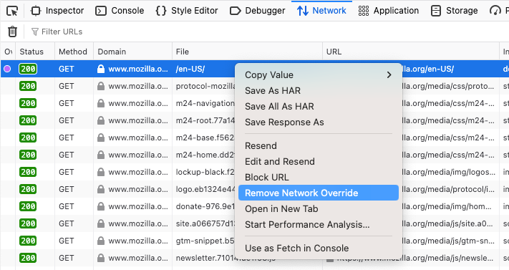Click 200 status of gtm-snippet row
This screenshot has height=270, width=509.
[28, 241]
